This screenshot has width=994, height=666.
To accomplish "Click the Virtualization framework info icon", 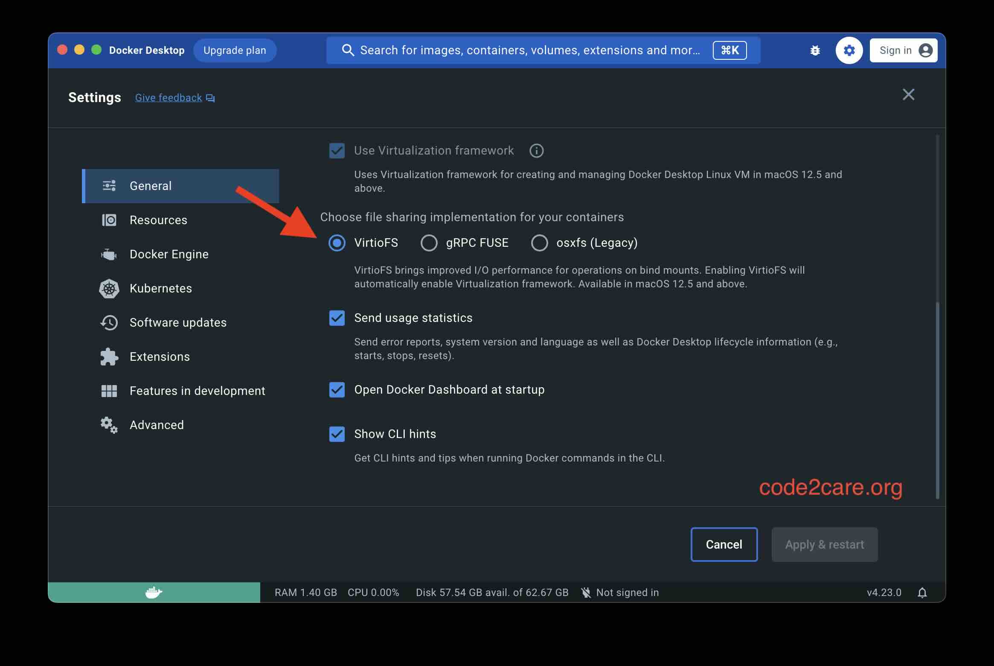I will (x=536, y=151).
